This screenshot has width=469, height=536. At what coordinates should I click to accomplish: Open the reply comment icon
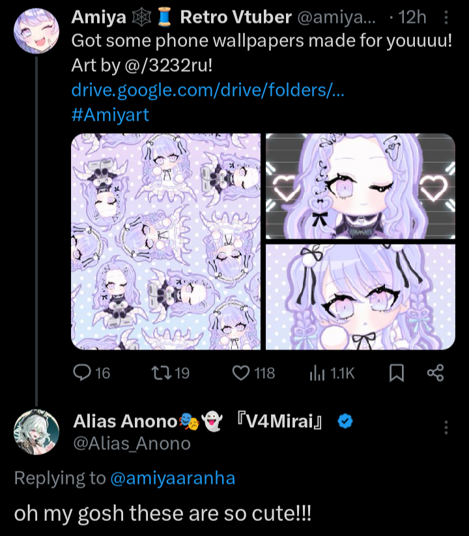[x=82, y=373]
